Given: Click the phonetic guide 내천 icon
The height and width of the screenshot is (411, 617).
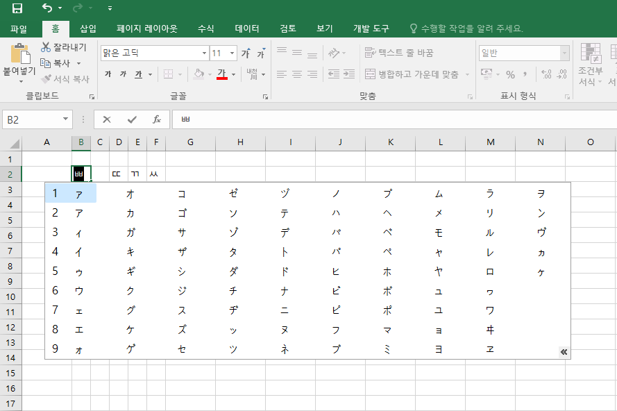Looking at the screenshot, I should point(252,74).
